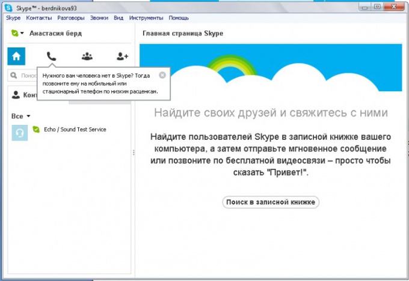Click the Найдите своих друзей headline
Viewport: 409px width, 281px height.
pos(271,113)
